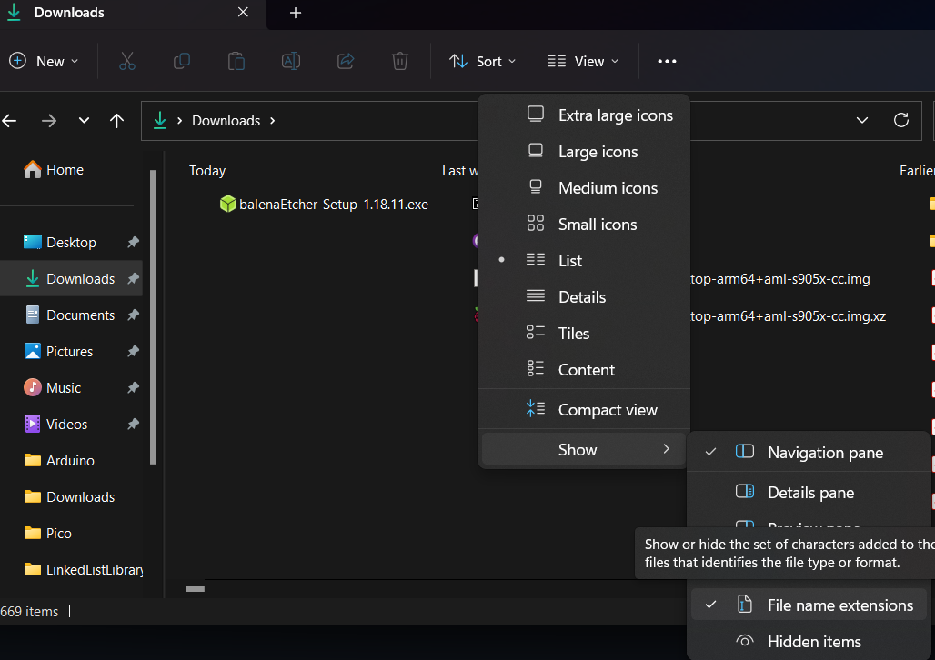
Task: Click the Paste icon in the toolbar
Action: 236,61
